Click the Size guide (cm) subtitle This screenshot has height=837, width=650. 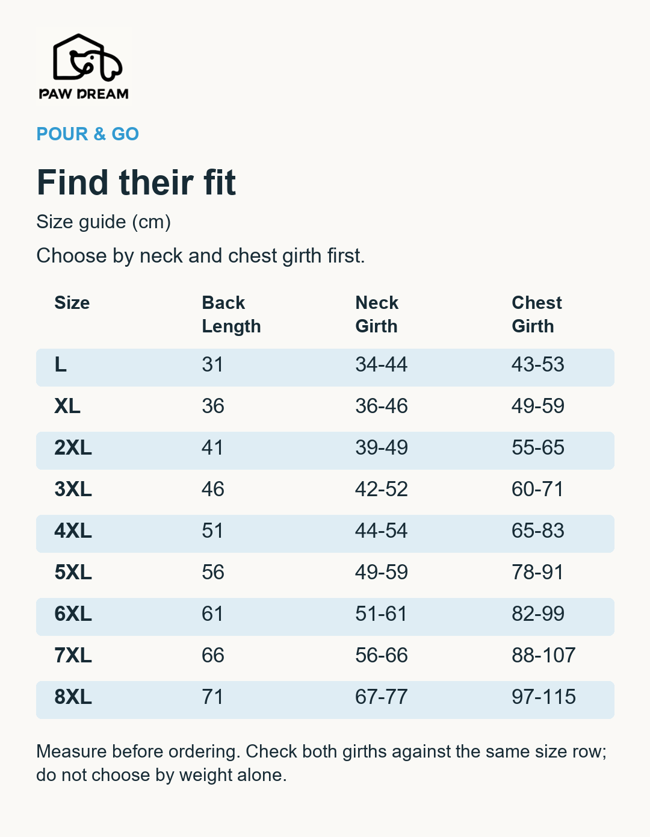[104, 222]
